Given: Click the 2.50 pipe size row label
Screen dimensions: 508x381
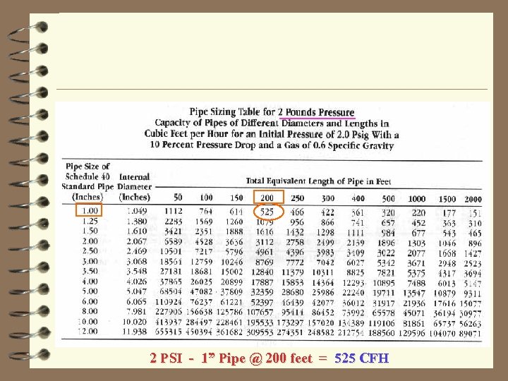Looking at the screenshot, I should [x=90, y=250].
